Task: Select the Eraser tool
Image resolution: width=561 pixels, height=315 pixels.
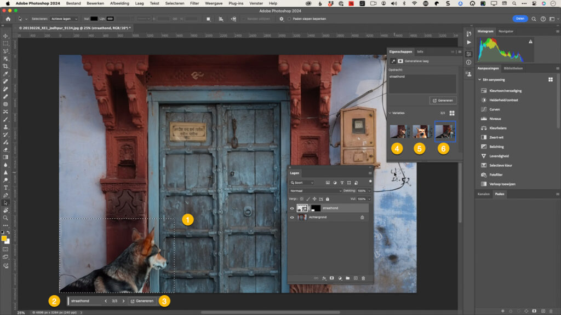Action: tap(5, 150)
